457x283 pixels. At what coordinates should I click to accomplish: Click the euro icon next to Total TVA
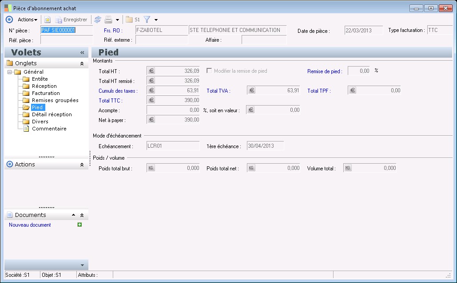[252, 90]
